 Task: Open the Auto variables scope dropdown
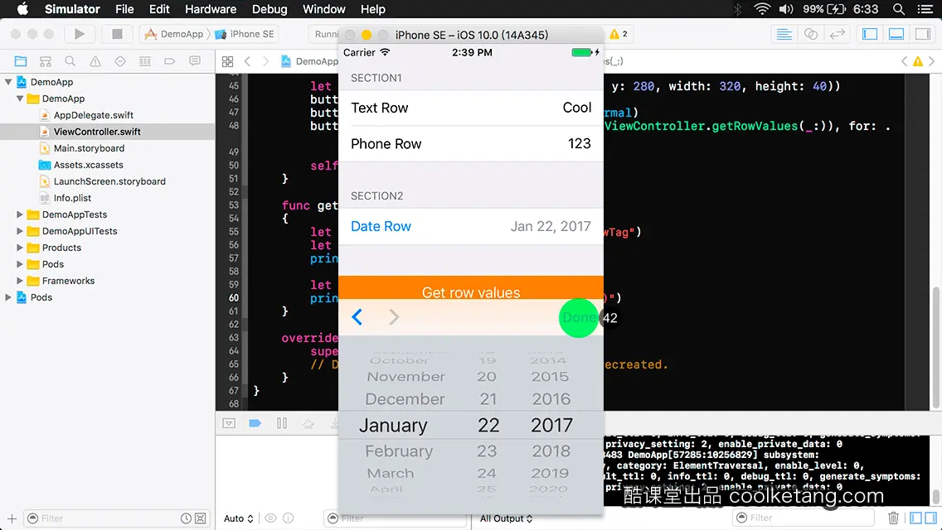pos(239,518)
